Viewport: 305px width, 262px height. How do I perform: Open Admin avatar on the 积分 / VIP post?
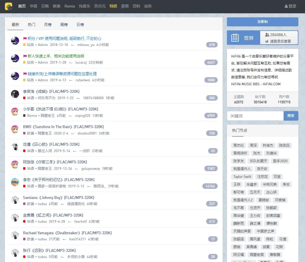tap(15, 41)
